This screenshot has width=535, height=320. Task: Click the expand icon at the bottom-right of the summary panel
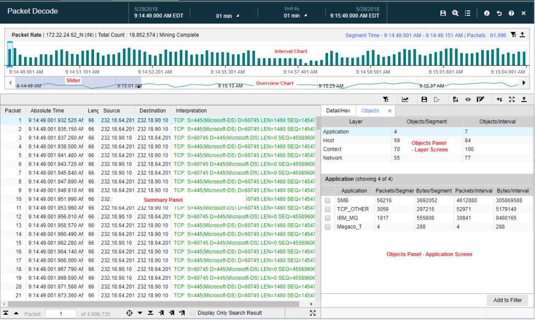pos(312,313)
